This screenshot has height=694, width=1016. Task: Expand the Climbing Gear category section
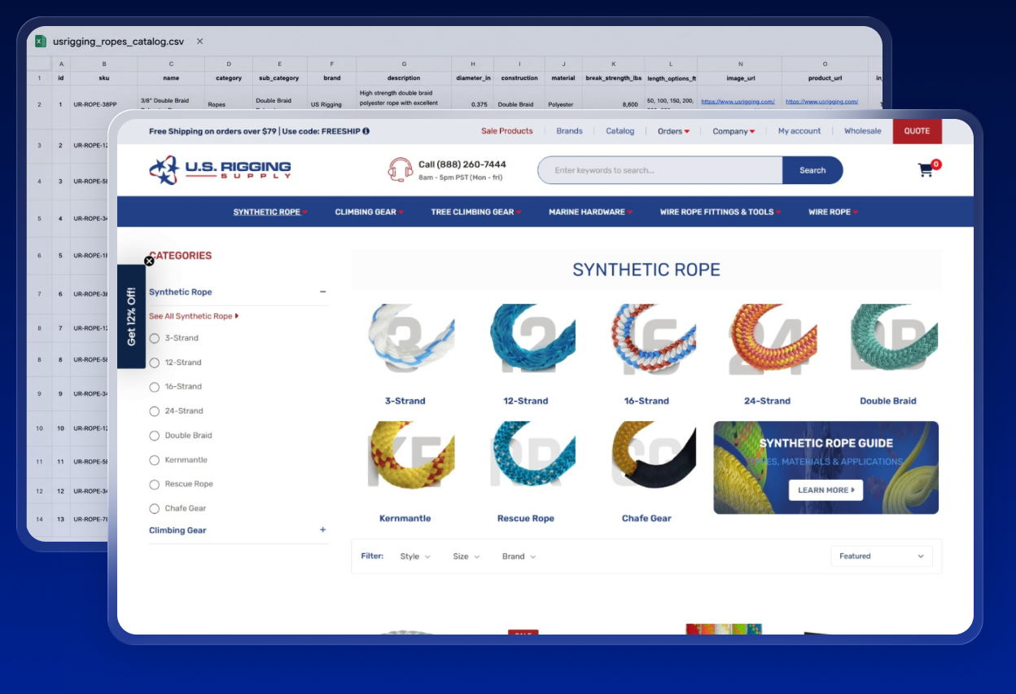click(323, 530)
